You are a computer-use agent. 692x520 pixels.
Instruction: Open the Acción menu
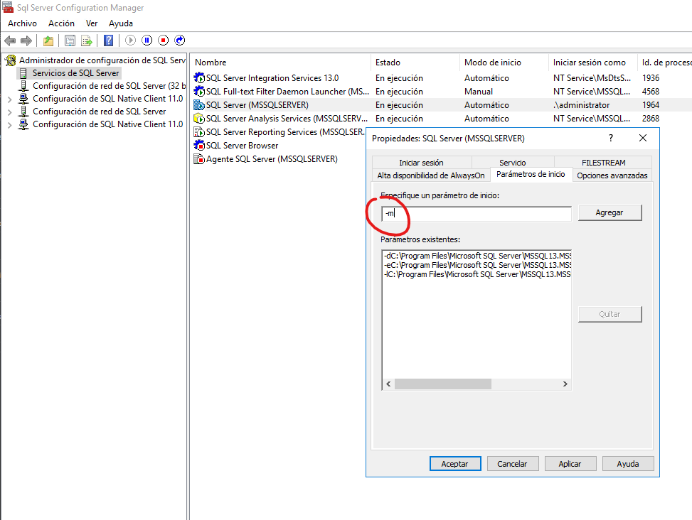61,23
